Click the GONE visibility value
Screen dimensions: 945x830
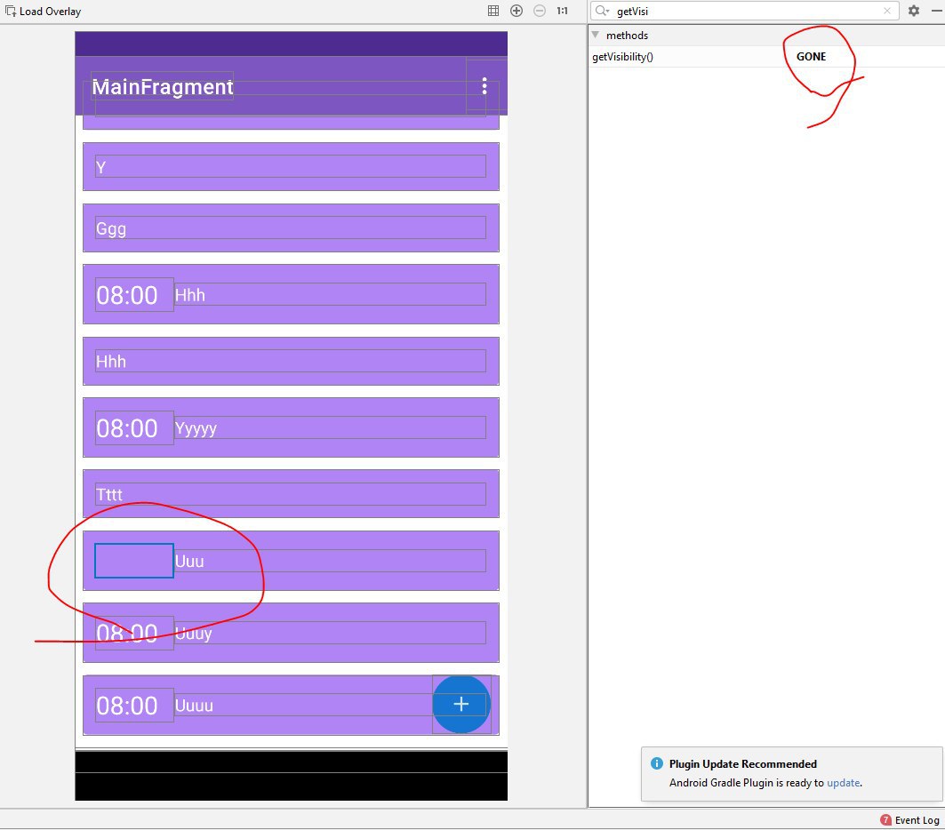(811, 57)
